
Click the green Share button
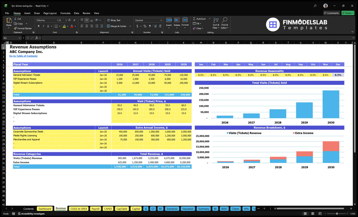(348, 13)
